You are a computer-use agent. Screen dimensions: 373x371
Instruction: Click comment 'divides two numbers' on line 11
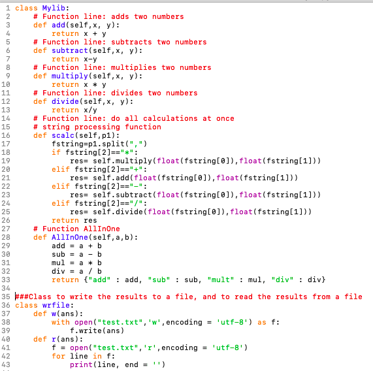point(154,93)
